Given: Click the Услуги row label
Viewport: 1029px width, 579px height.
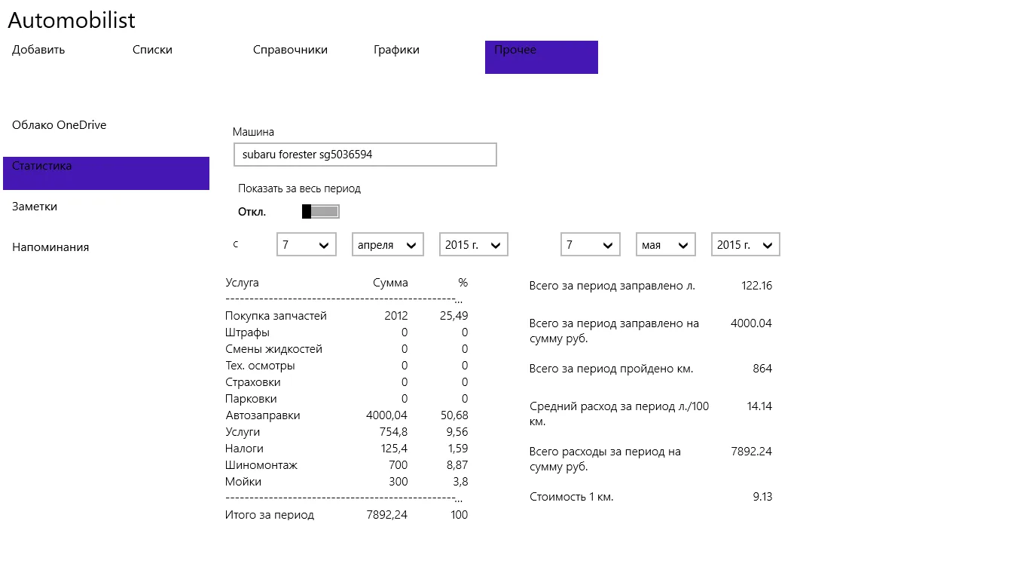Looking at the screenshot, I should point(243,432).
